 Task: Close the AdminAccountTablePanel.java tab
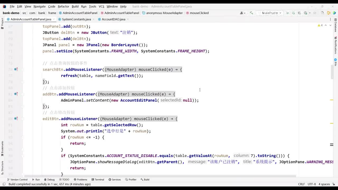point(54,19)
